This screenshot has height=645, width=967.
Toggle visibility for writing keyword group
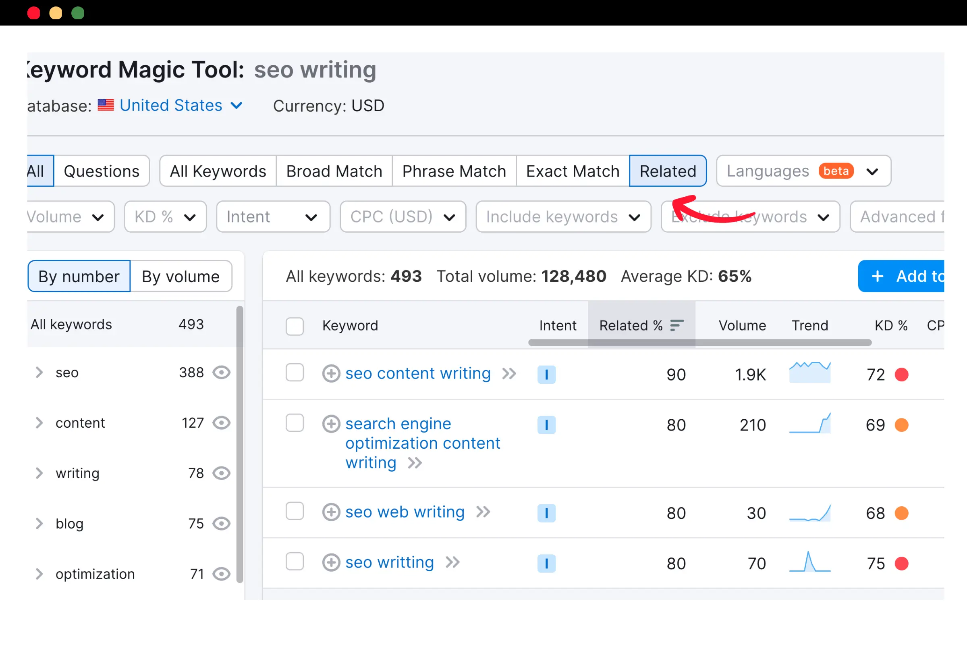[x=220, y=474]
